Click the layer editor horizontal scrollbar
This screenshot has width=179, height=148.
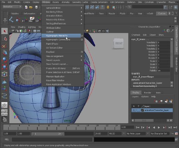(x=144, y=121)
